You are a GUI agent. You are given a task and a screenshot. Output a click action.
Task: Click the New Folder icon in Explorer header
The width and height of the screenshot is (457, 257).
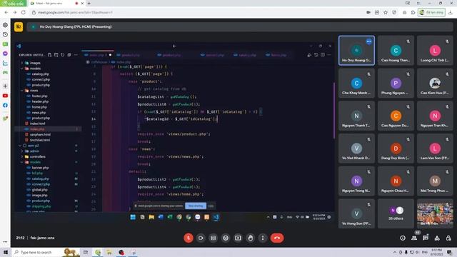coord(56,55)
